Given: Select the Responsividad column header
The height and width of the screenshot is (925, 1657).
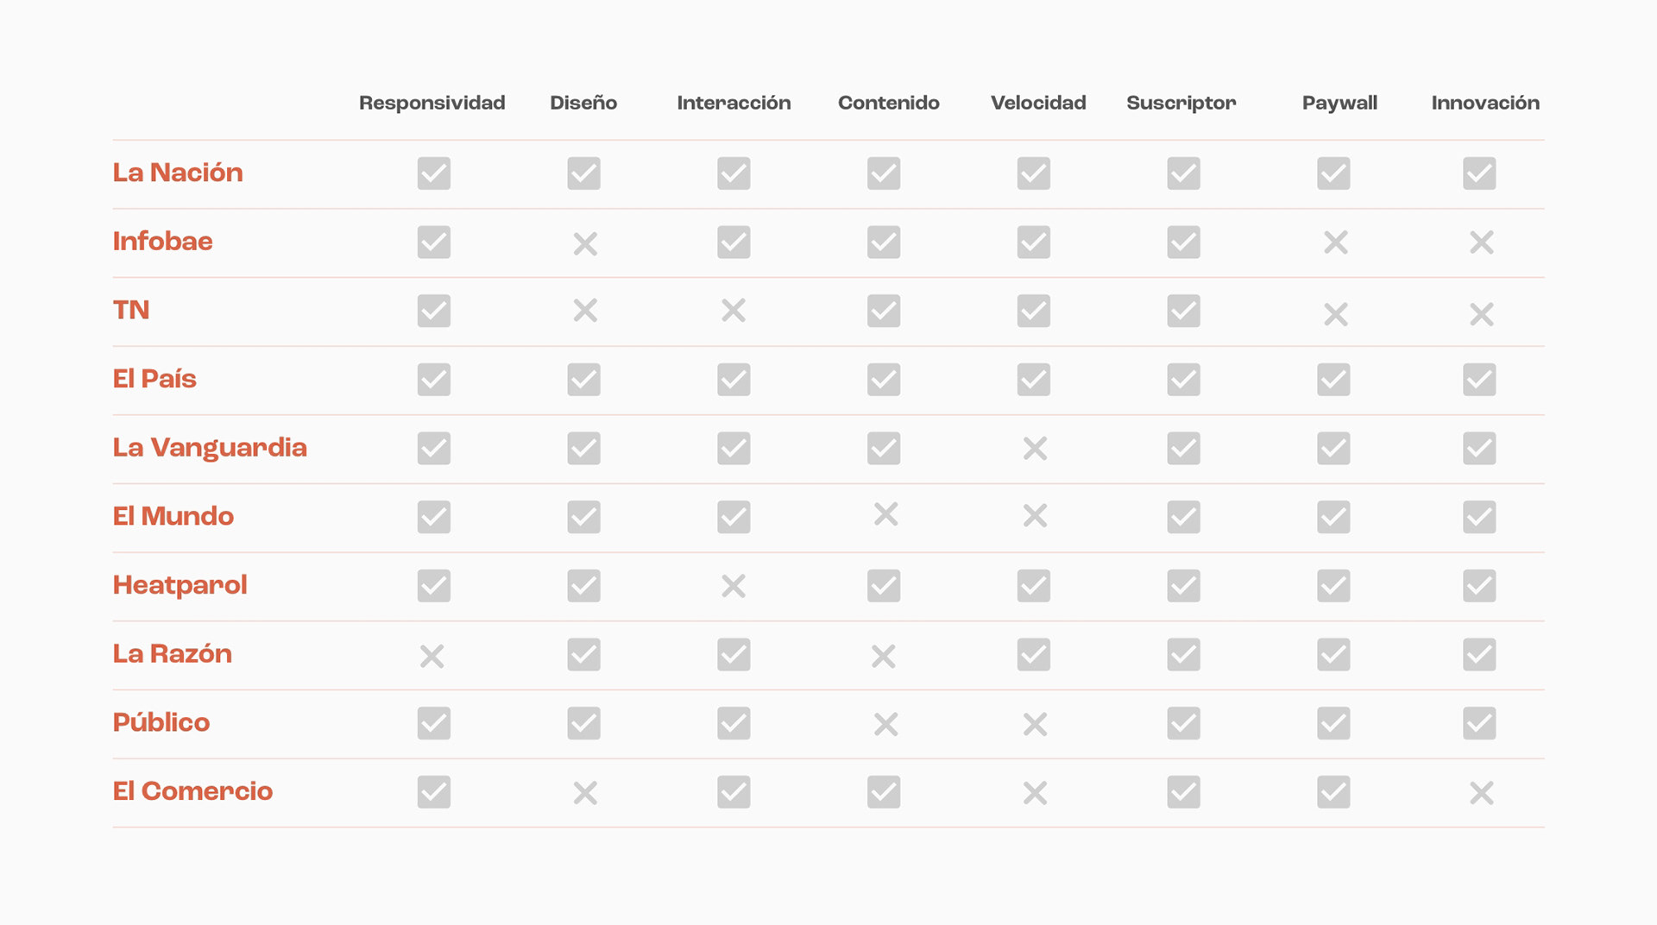Looking at the screenshot, I should tap(432, 103).
